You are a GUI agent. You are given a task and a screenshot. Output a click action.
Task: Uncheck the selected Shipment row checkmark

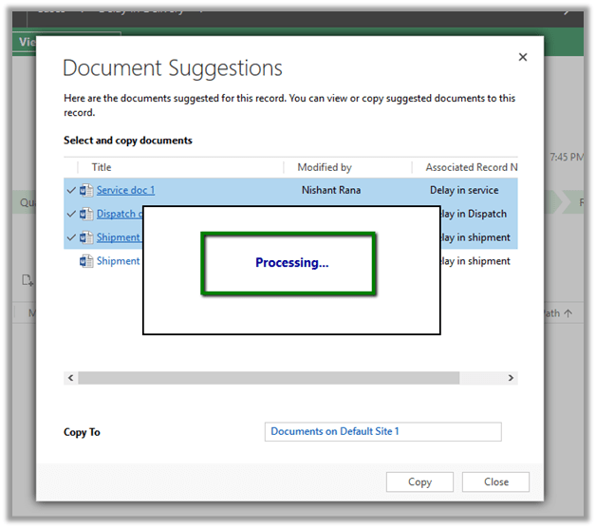coord(71,237)
